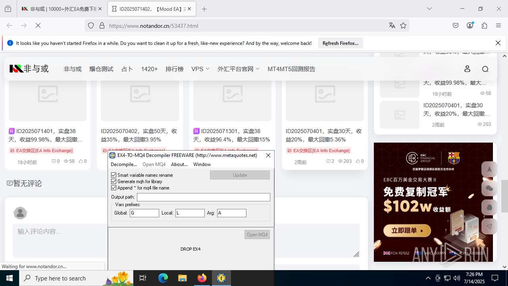Toggle Append ~ for mq4 file name checkbox
This screenshot has height=286, width=508.
tap(114, 187)
